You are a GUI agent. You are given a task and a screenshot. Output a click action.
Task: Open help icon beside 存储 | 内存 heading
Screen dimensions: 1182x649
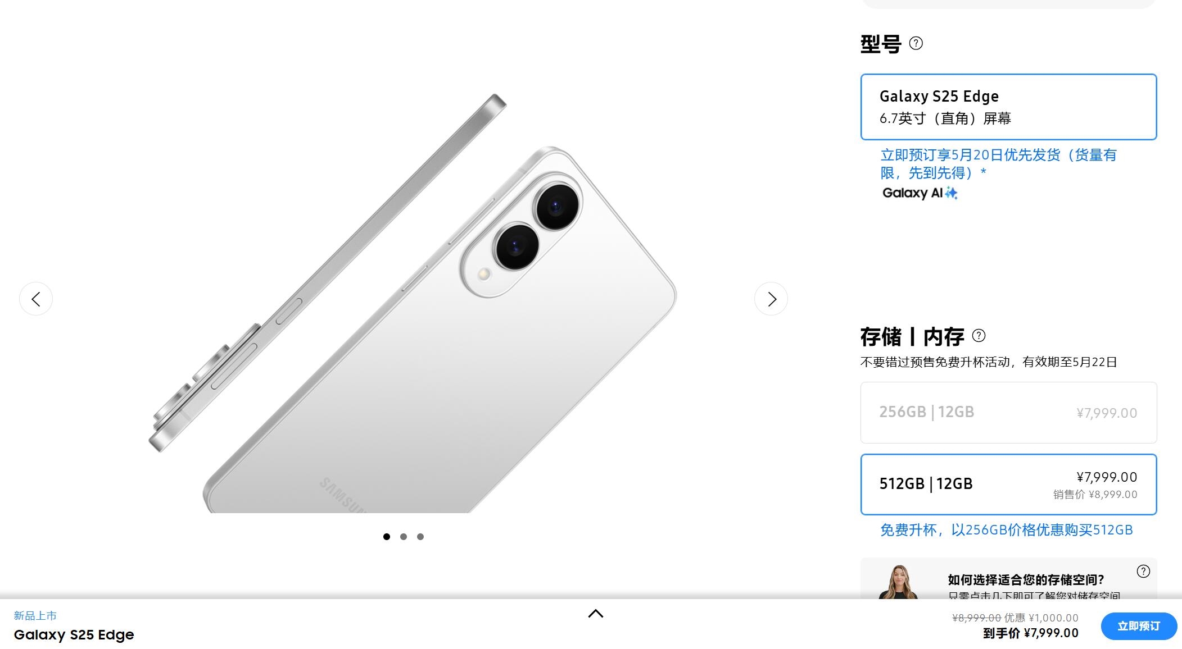tap(979, 336)
